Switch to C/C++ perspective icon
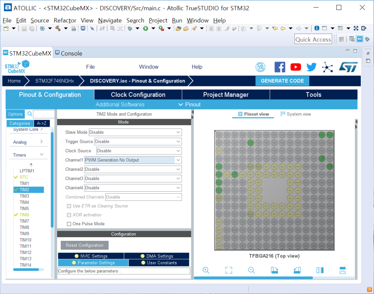 click(352, 39)
